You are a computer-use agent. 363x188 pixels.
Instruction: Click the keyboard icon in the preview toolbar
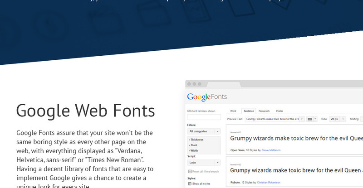(309, 119)
